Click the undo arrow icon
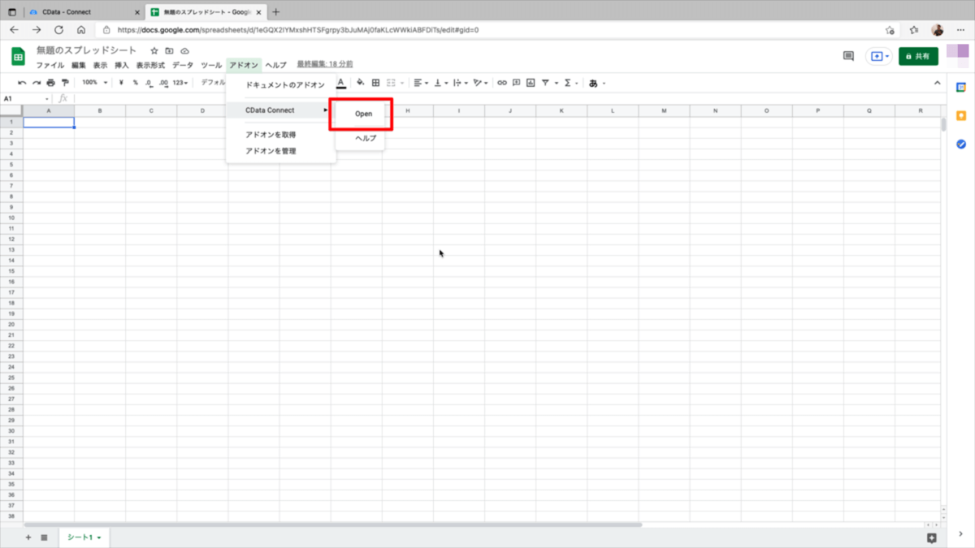This screenshot has height=548, width=975. click(22, 83)
